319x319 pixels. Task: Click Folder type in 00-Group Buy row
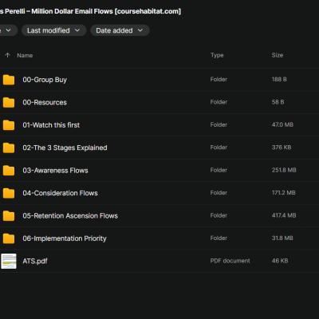[219, 79]
